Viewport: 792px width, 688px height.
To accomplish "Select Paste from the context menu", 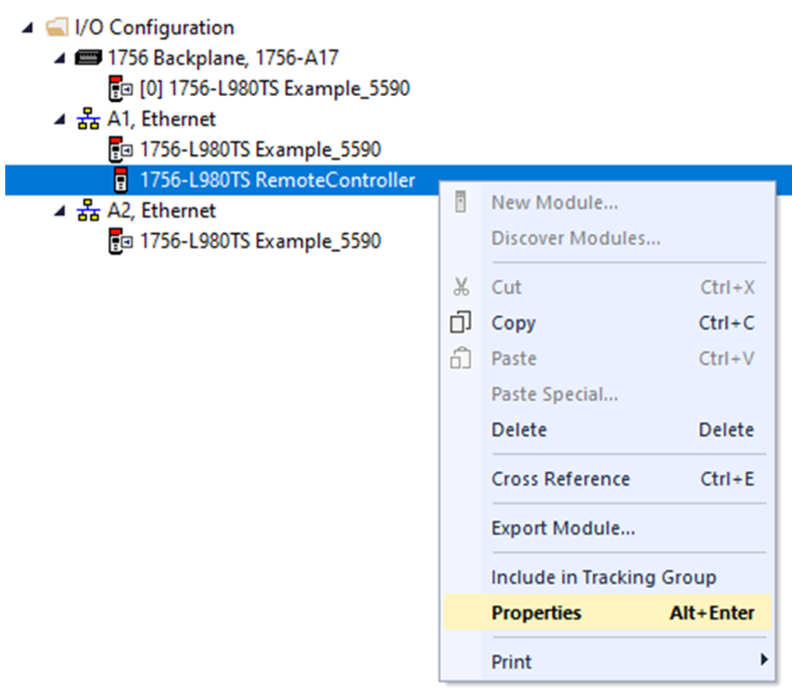I will point(608,358).
